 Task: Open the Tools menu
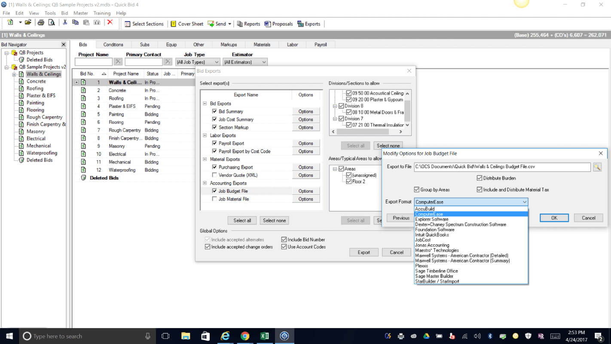coord(50,13)
